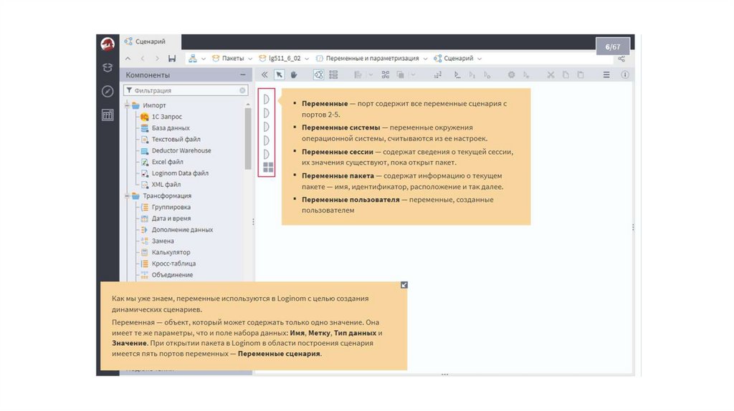This screenshot has width=734, height=411.
Task: Open the graduation cap learning icon
Action: 108,68
